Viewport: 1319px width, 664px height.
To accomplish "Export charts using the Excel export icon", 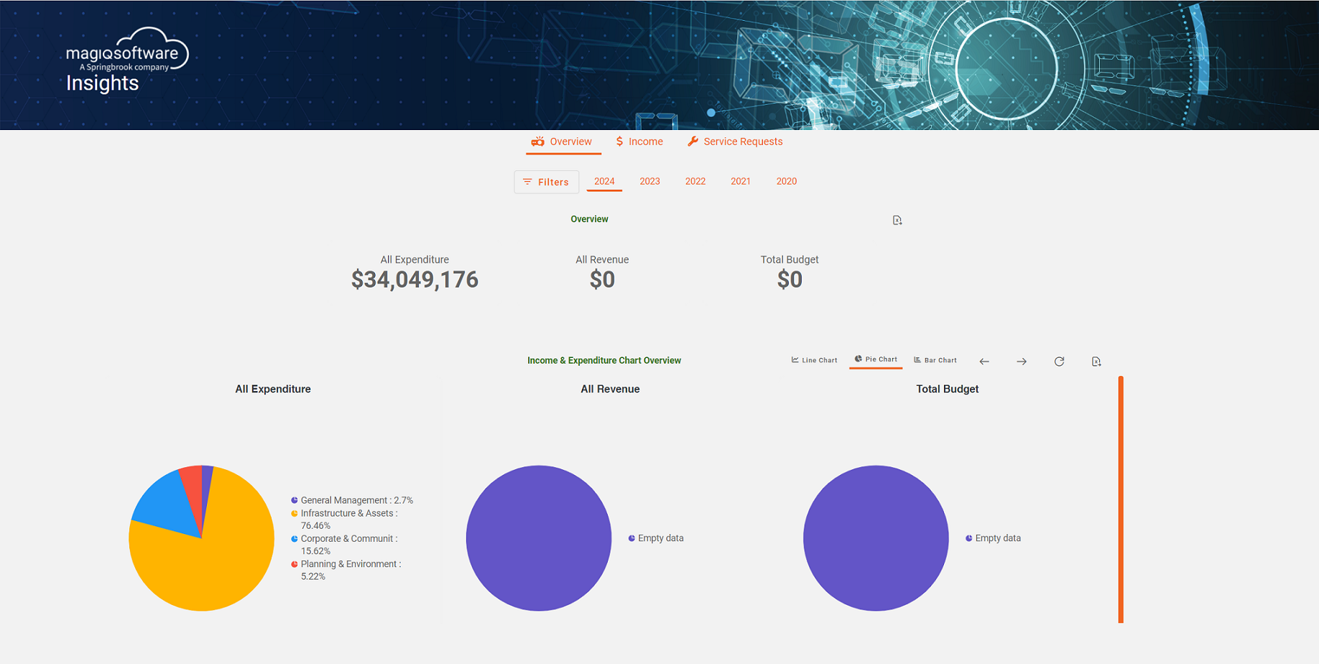I will (1096, 361).
